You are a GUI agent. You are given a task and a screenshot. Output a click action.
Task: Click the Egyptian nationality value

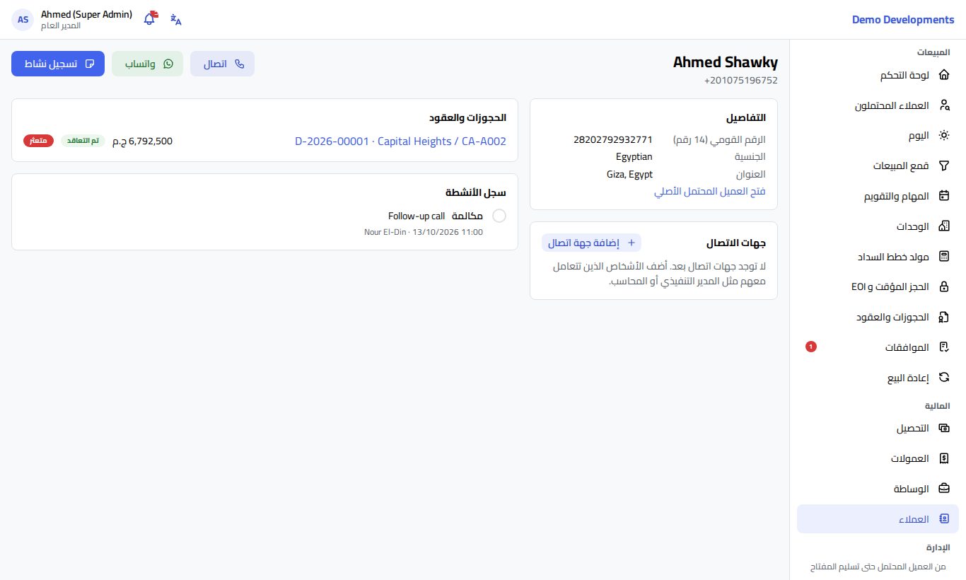[634, 156]
